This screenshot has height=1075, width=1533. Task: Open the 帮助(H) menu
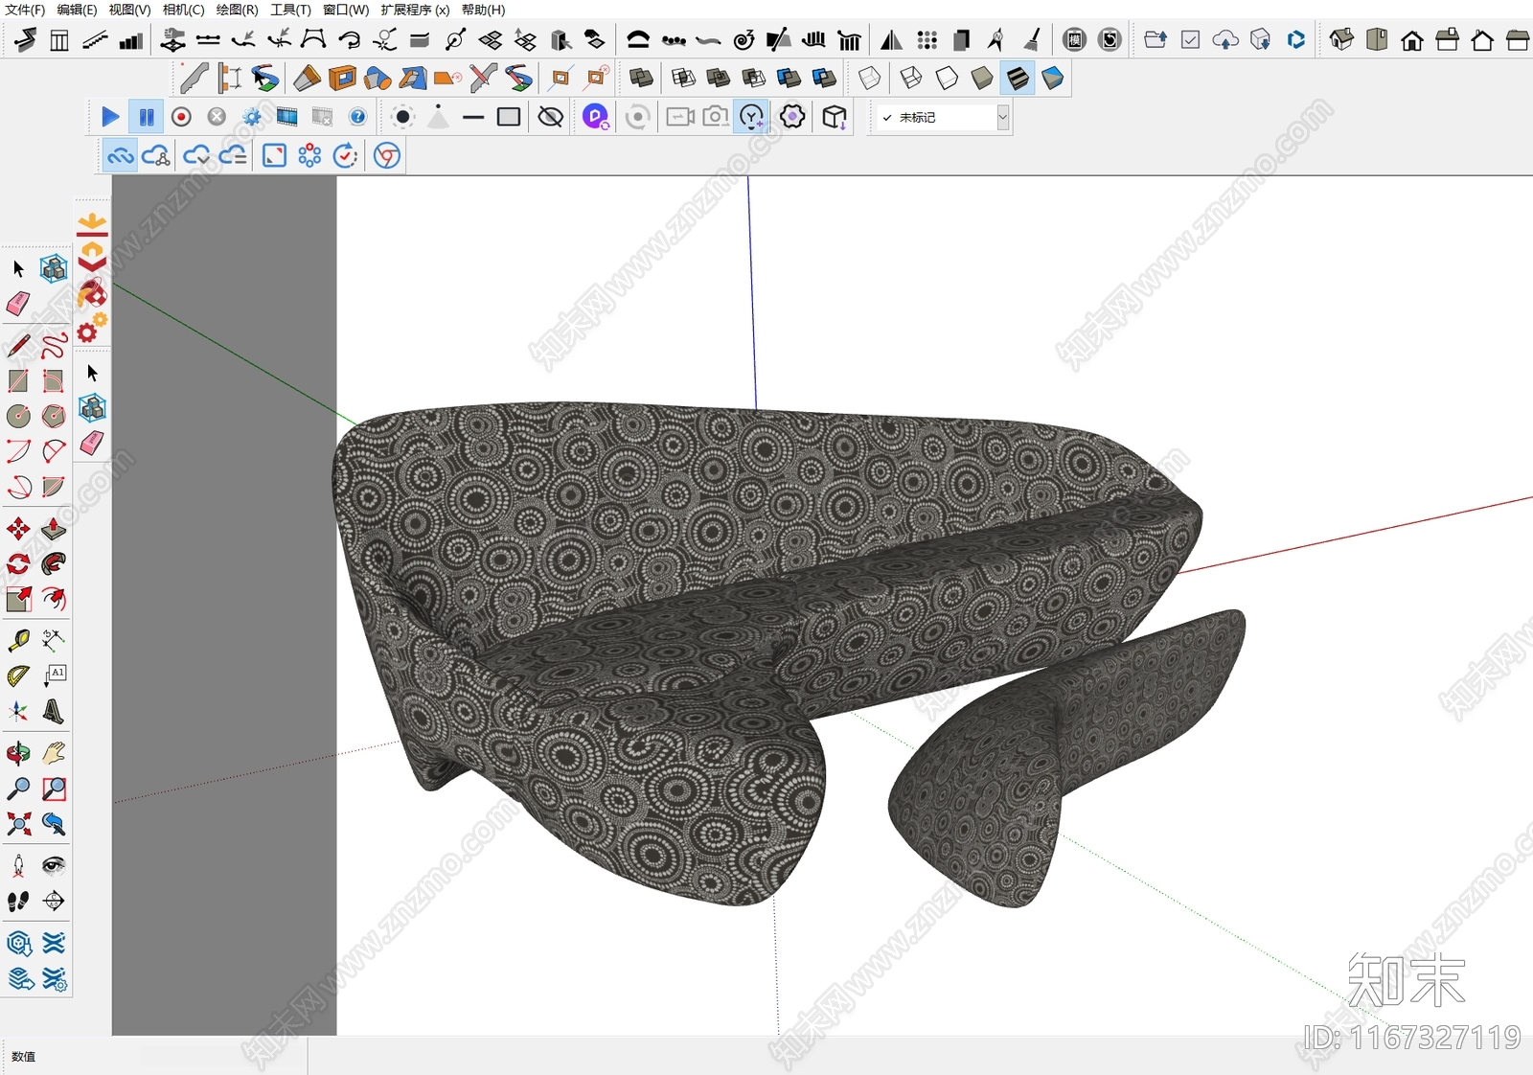(x=483, y=10)
